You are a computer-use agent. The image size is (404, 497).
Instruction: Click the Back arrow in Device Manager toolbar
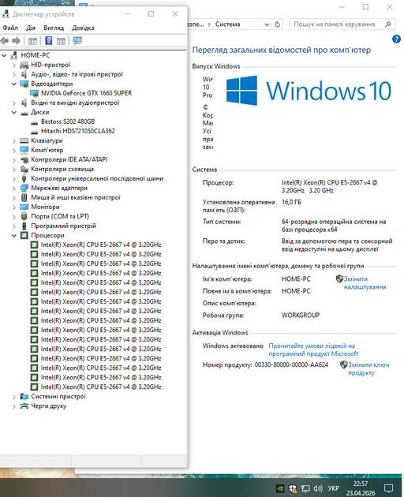coord(5,40)
